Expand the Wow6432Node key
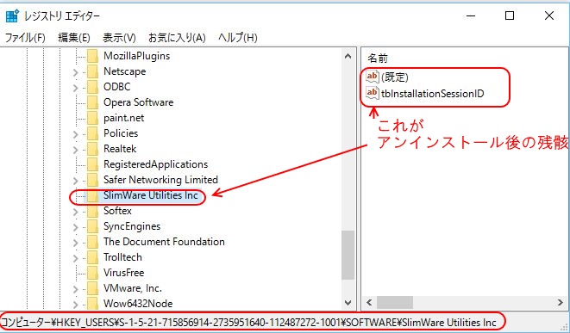Viewport: 570px width, 333px height. 76,304
